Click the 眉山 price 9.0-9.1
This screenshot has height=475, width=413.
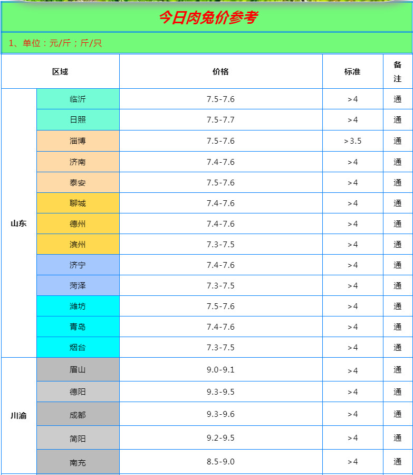click(220, 370)
